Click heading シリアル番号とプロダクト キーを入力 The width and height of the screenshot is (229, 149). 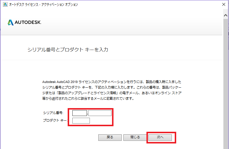point(68,50)
